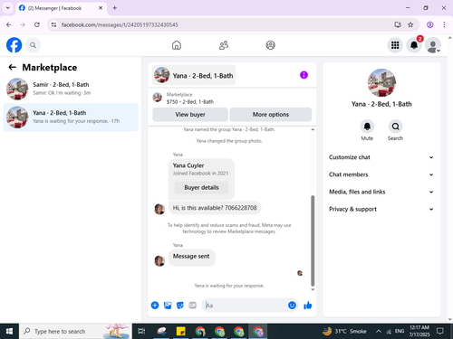This screenshot has width=453, height=339.
Task: Go to the Home feed icon
Action: (x=177, y=45)
